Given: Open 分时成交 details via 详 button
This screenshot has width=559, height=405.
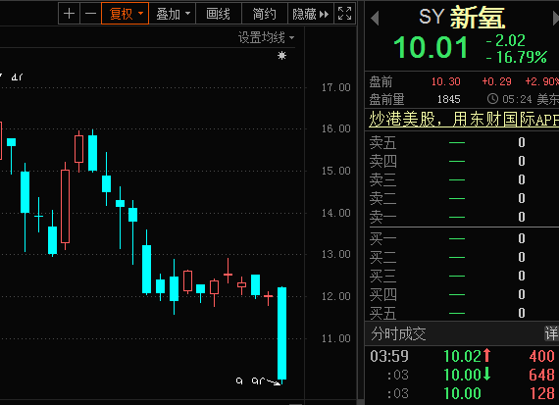Looking at the screenshot, I should 551,333.
